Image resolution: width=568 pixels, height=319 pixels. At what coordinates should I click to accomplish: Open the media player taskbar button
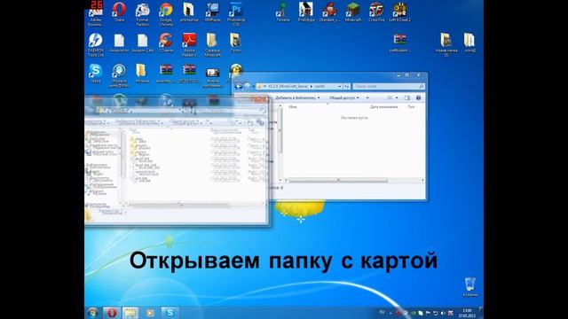point(150,313)
